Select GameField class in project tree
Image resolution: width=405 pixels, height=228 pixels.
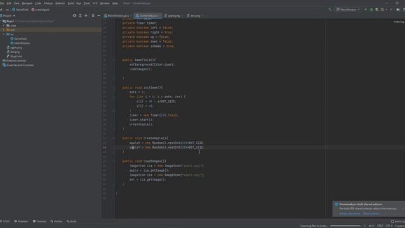click(18, 39)
